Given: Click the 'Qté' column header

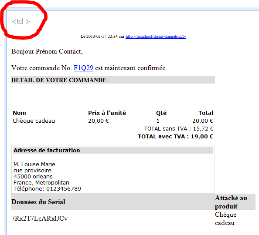Looking at the screenshot, I should click(x=161, y=113).
